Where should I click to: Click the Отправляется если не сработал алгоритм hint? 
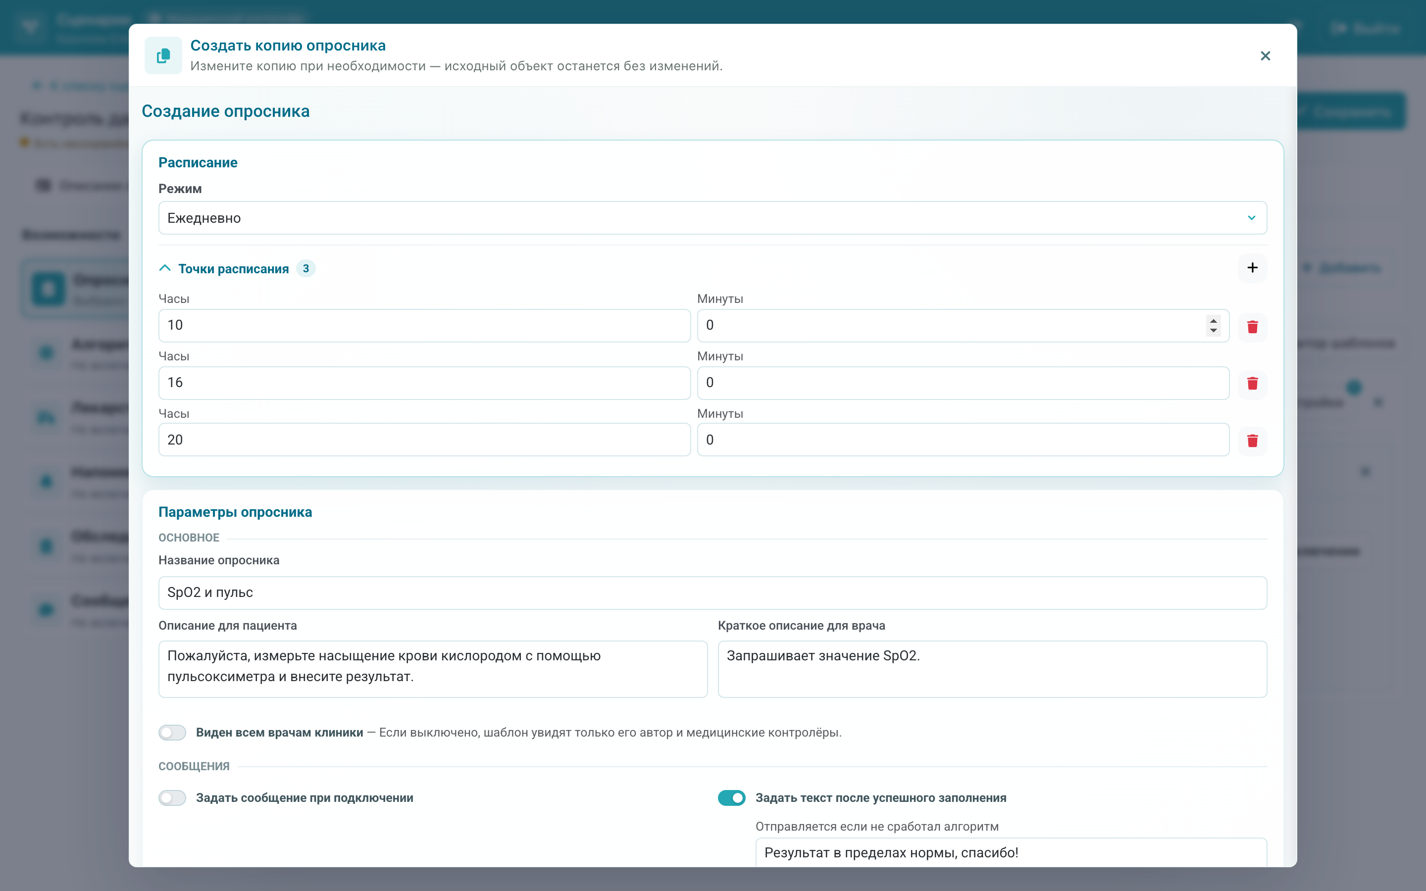pos(877,826)
